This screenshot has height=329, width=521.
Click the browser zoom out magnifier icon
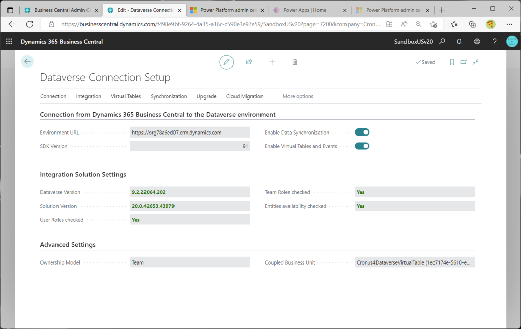[x=418, y=24]
